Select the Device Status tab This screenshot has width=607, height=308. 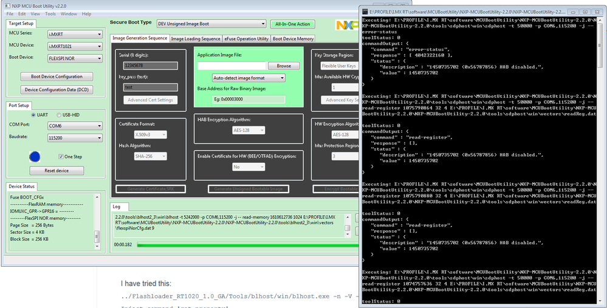(22, 186)
